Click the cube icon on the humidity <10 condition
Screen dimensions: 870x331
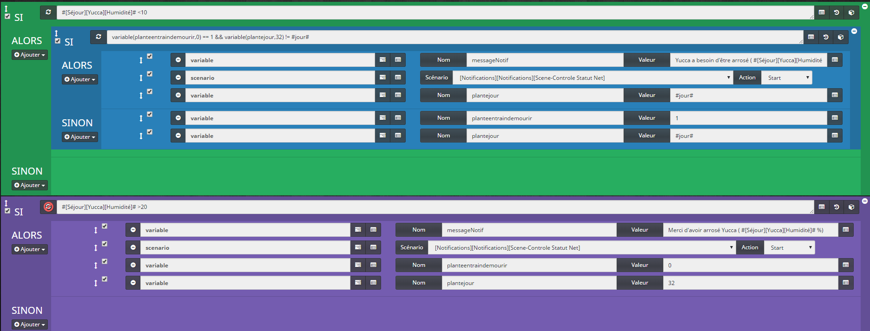pos(851,13)
